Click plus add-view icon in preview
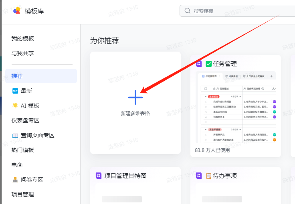 (271, 76)
